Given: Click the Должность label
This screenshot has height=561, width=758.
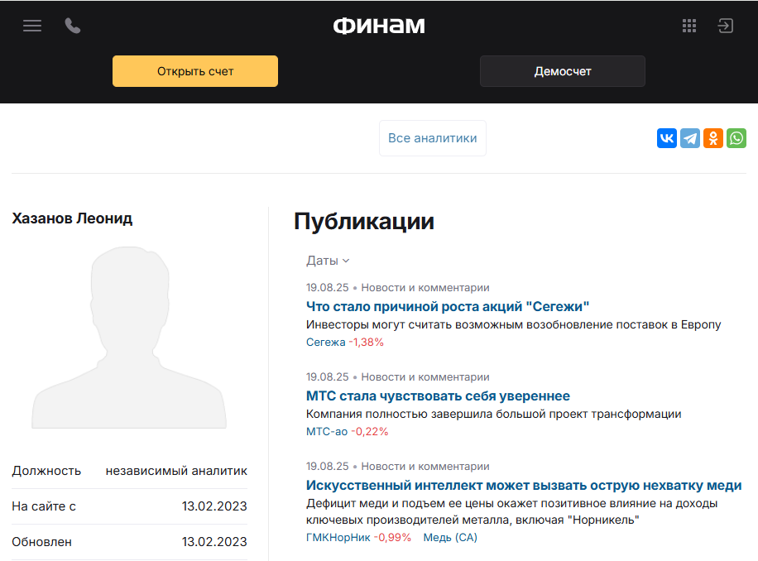Looking at the screenshot, I should point(46,471).
